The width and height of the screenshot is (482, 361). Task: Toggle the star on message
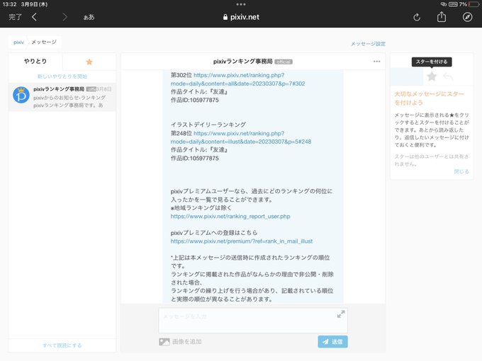pos(432,76)
